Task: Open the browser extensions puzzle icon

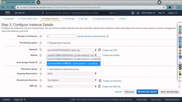Action: click(170, 7)
